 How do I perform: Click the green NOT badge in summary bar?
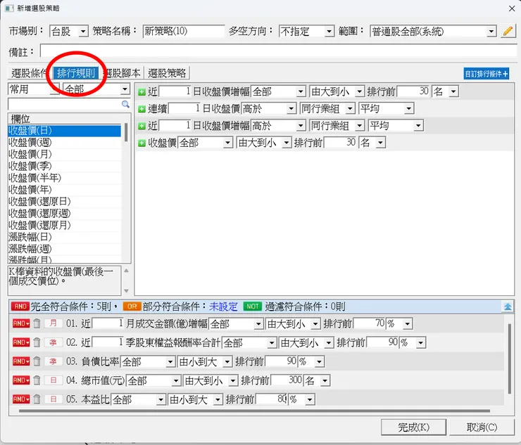253,307
